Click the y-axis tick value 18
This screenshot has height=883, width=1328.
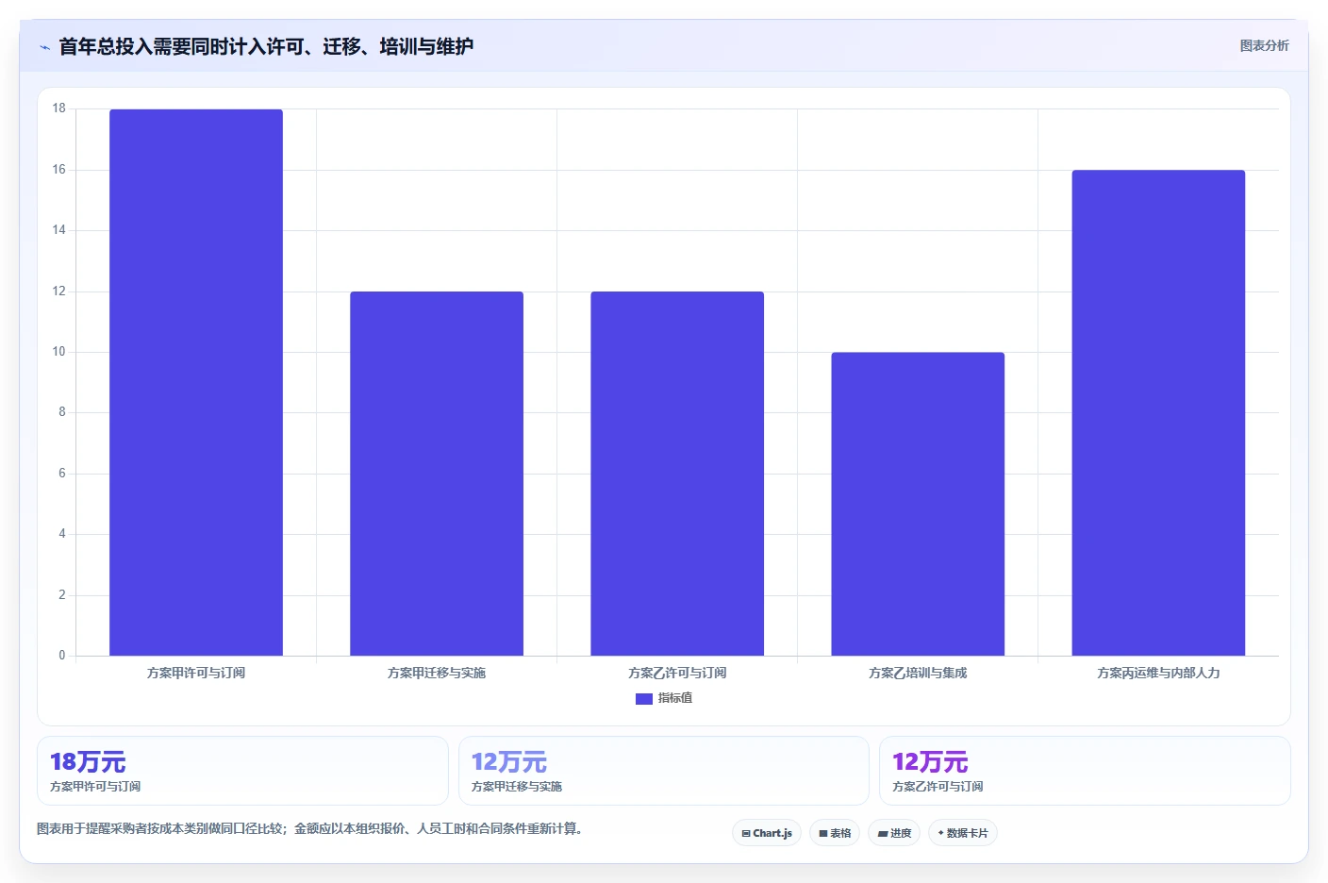pos(59,108)
